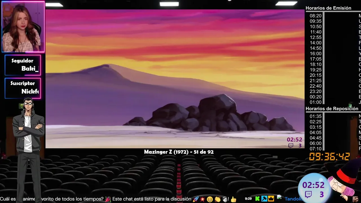
Task: Click the small face emote before the exclamation mark
Action: point(225,199)
